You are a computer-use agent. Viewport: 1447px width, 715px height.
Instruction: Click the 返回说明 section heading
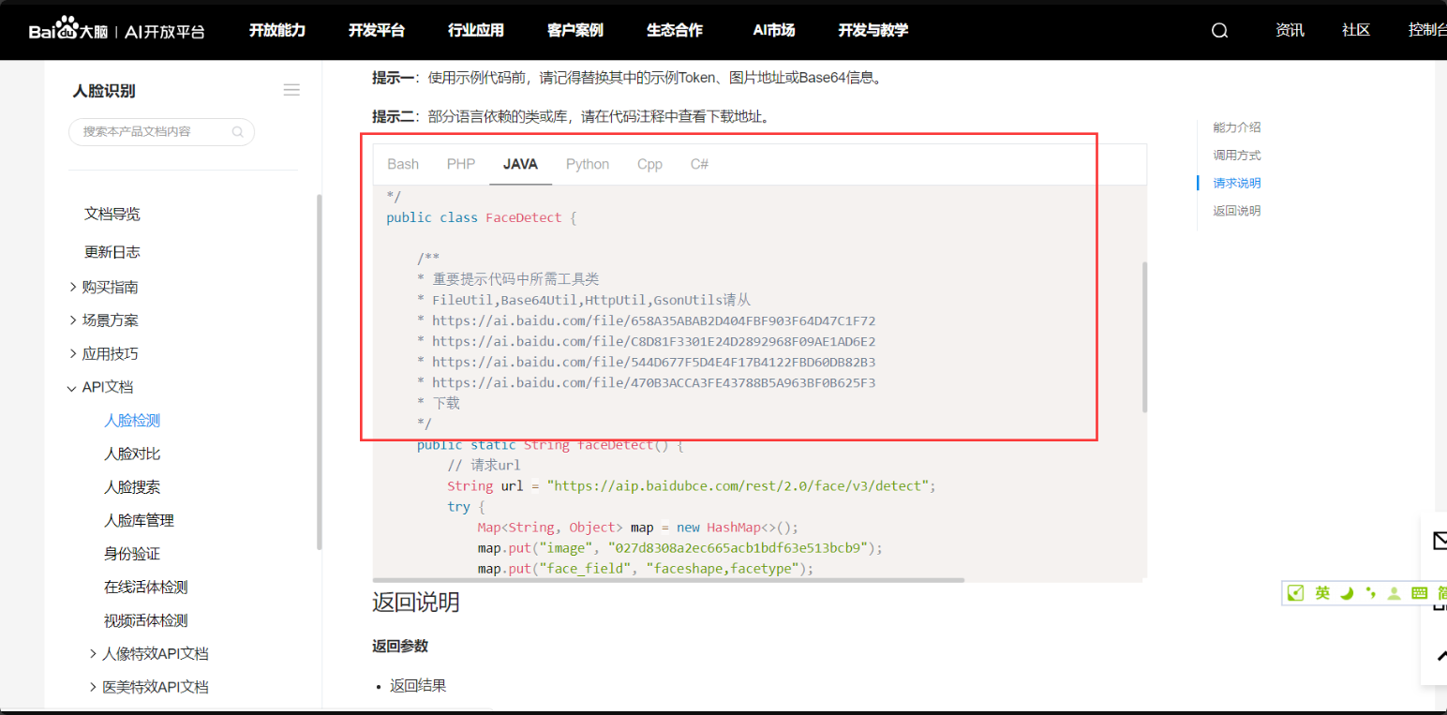pyautogui.click(x=416, y=602)
